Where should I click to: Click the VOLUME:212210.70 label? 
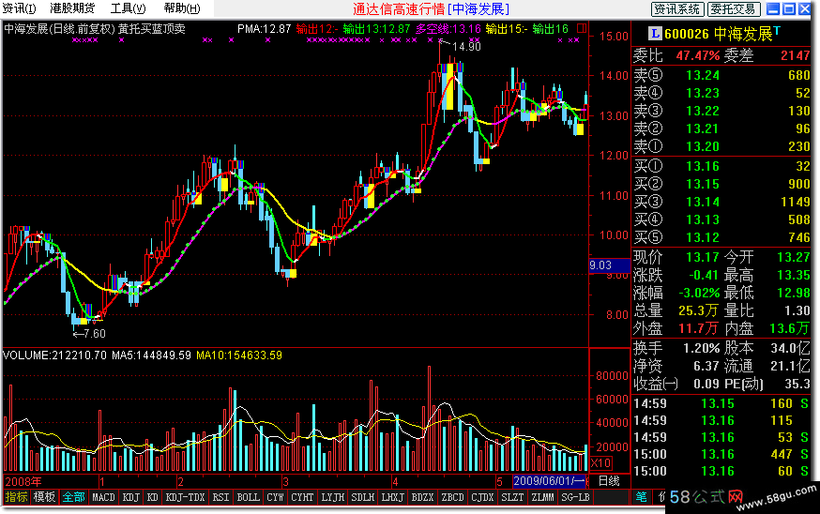tap(54, 355)
